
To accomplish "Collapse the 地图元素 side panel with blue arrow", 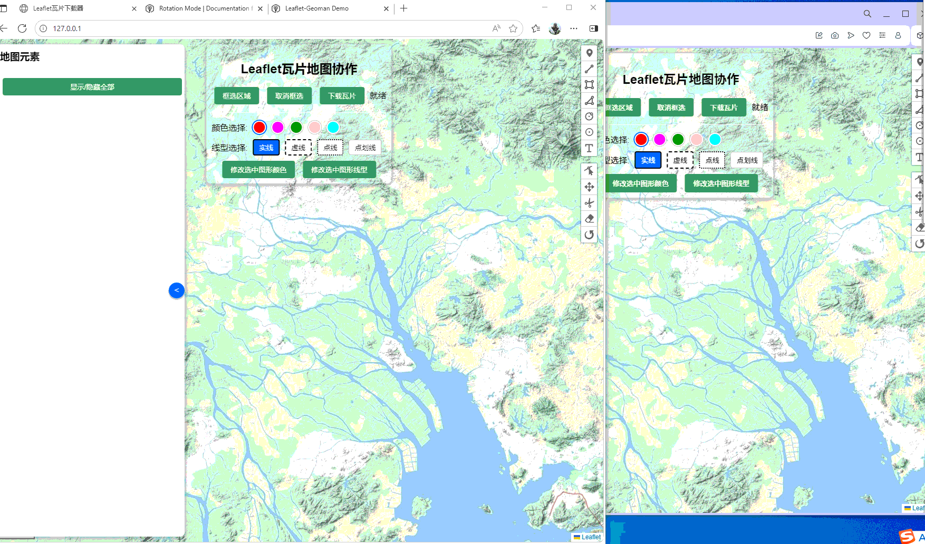I will coord(177,290).
